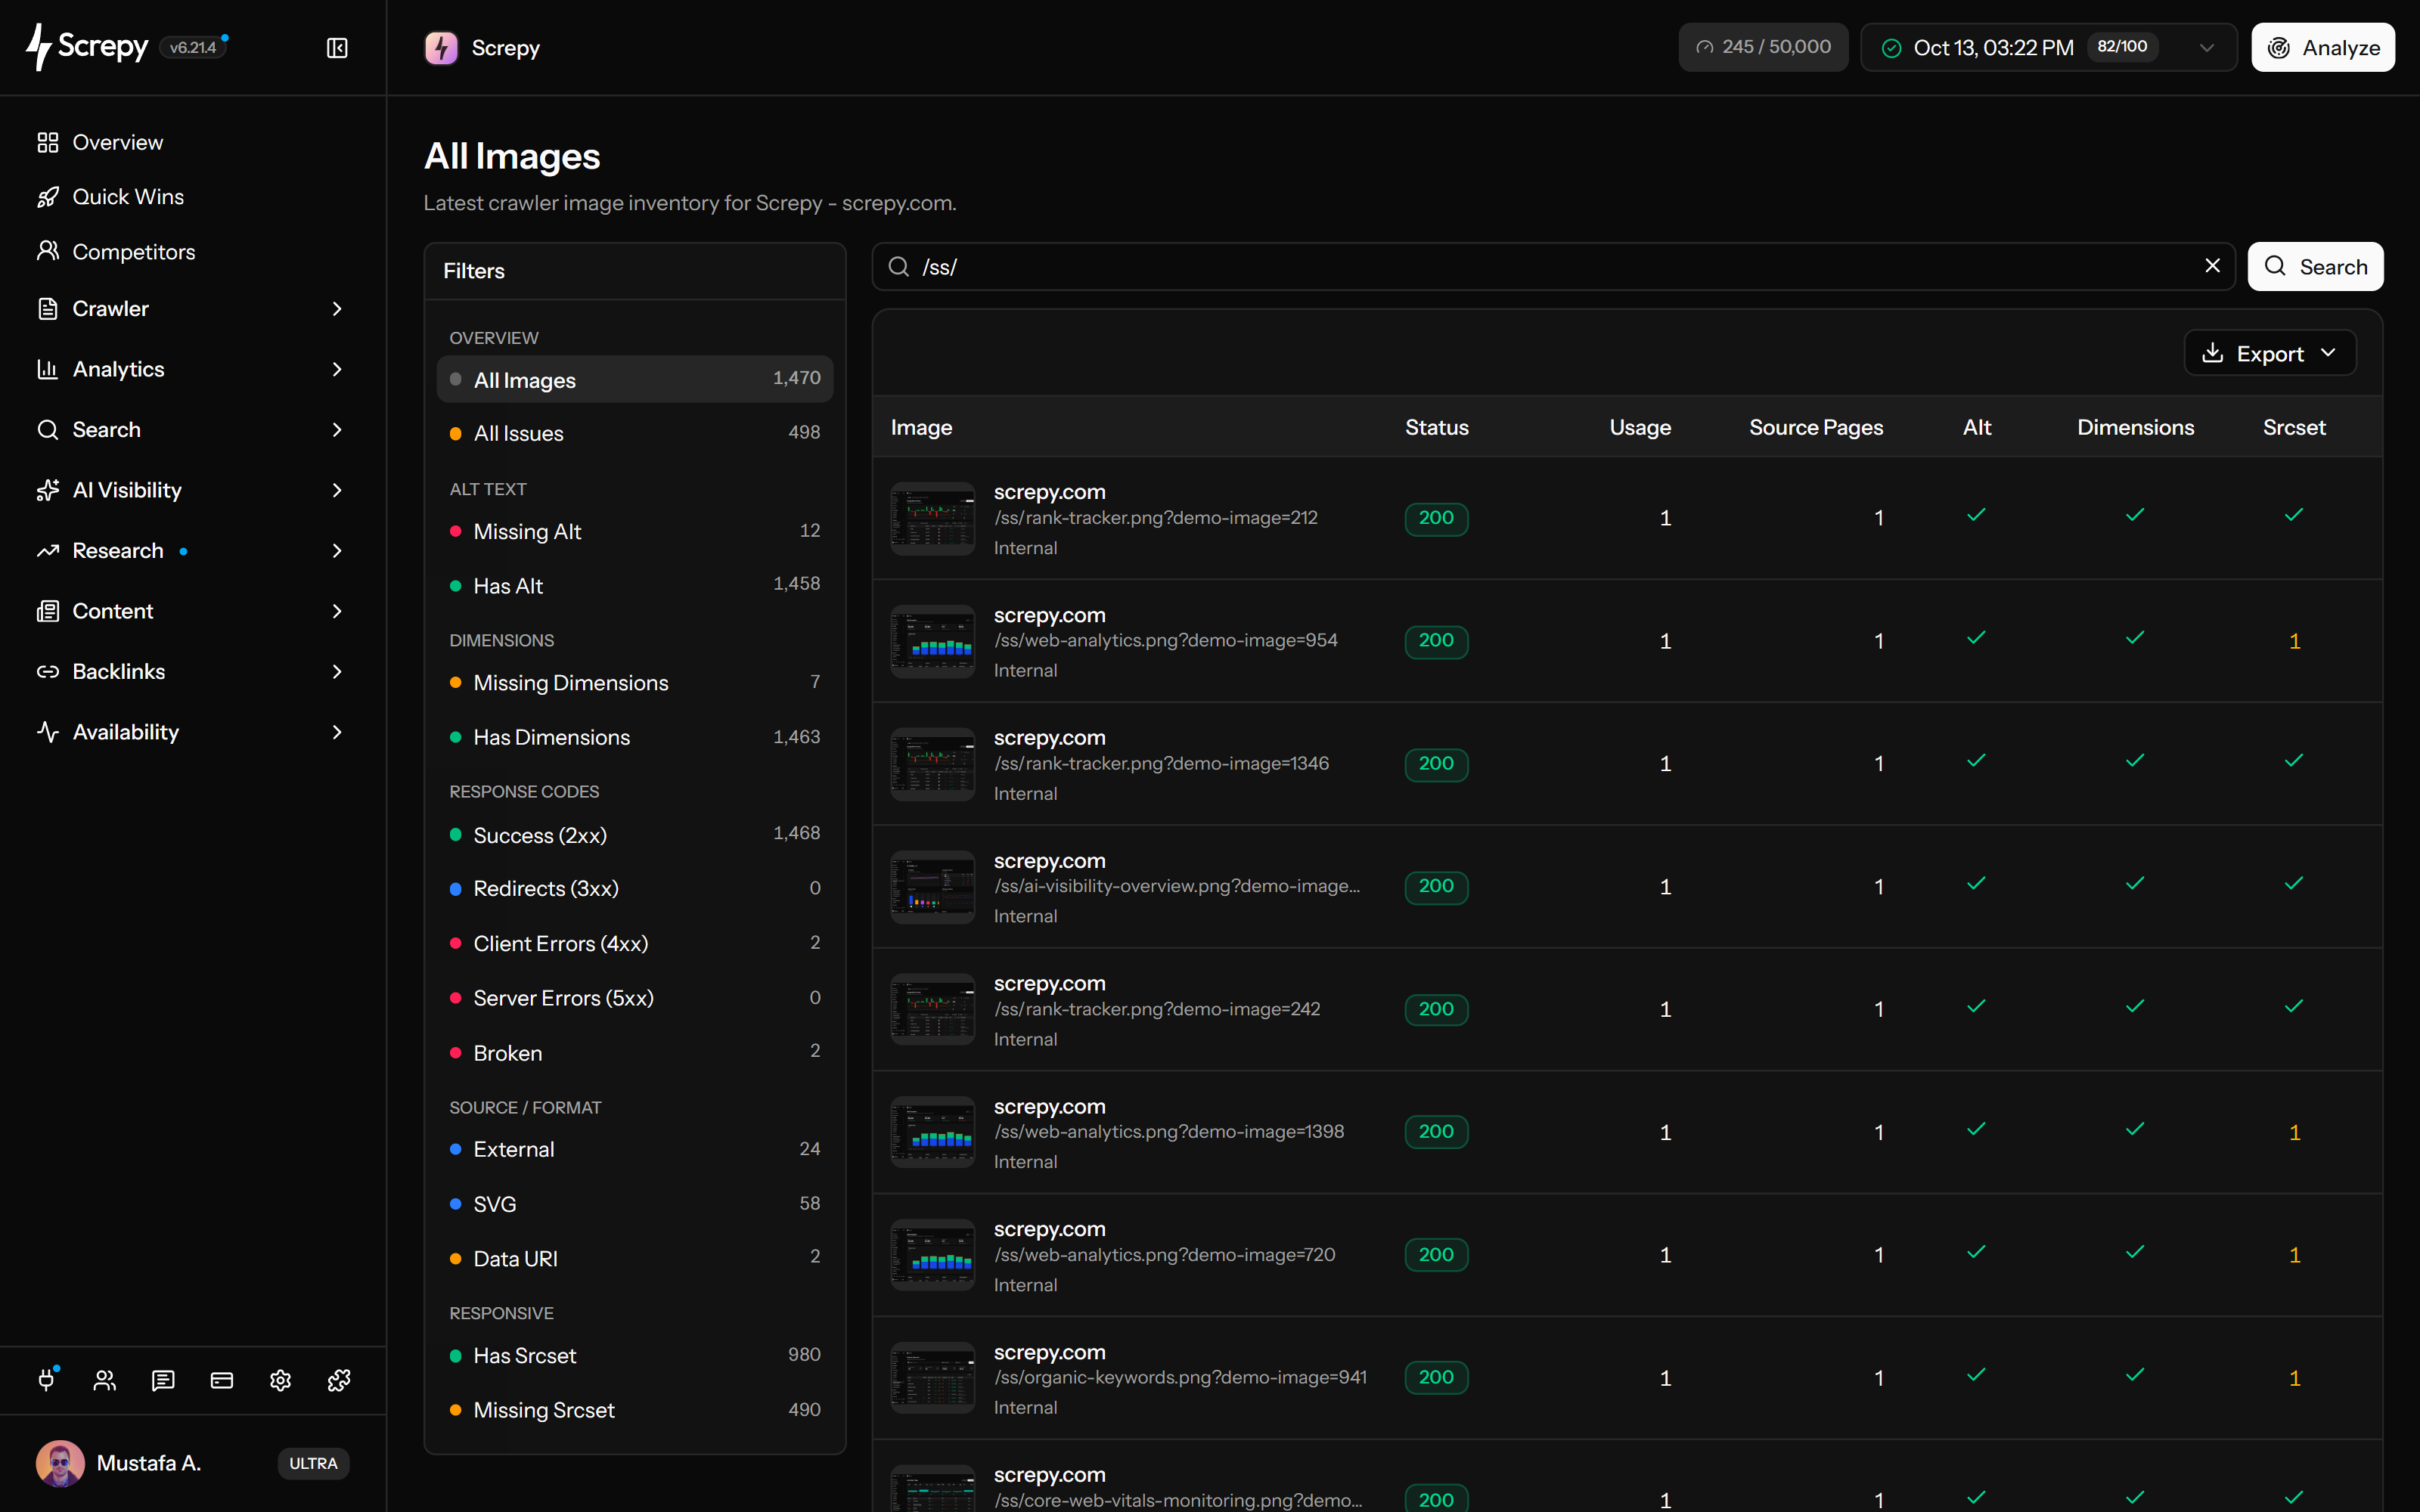The width and height of the screenshot is (2420, 1512).
Task: Filter by Missing Dimensions
Action: coord(635,683)
